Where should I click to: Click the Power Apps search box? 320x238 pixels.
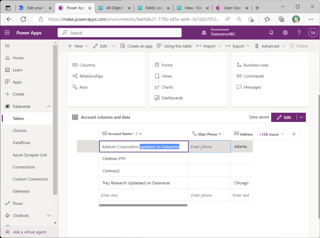point(120,33)
